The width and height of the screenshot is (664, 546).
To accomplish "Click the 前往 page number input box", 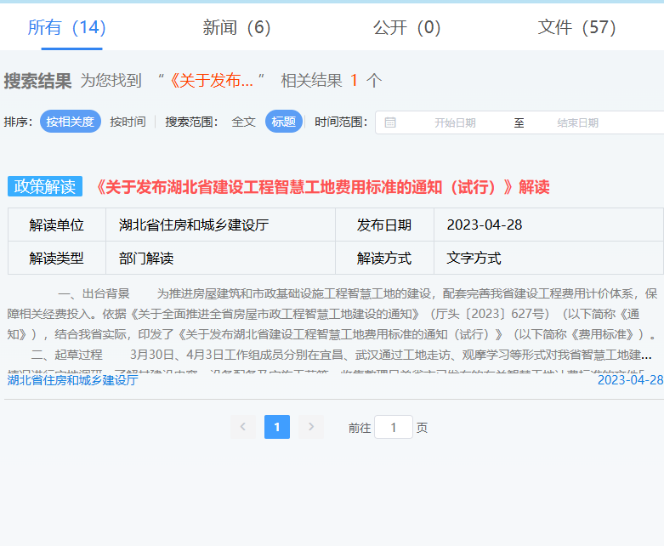I will coord(393,427).
